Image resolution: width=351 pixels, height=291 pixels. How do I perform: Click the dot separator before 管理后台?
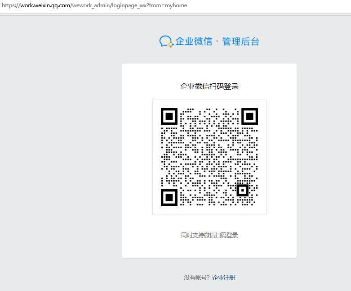(218, 41)
